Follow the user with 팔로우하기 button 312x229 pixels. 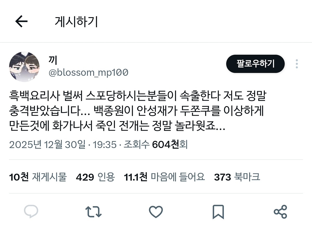pos(255,64)
